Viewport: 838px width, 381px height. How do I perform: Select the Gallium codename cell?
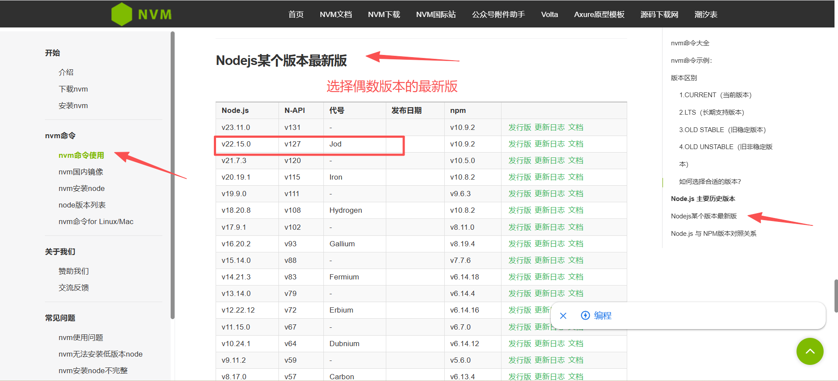355,244
